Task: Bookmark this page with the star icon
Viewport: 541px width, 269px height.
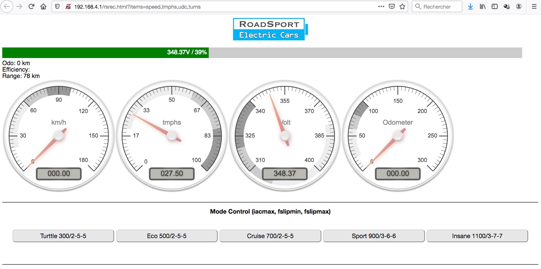Action: pos(402,6)
